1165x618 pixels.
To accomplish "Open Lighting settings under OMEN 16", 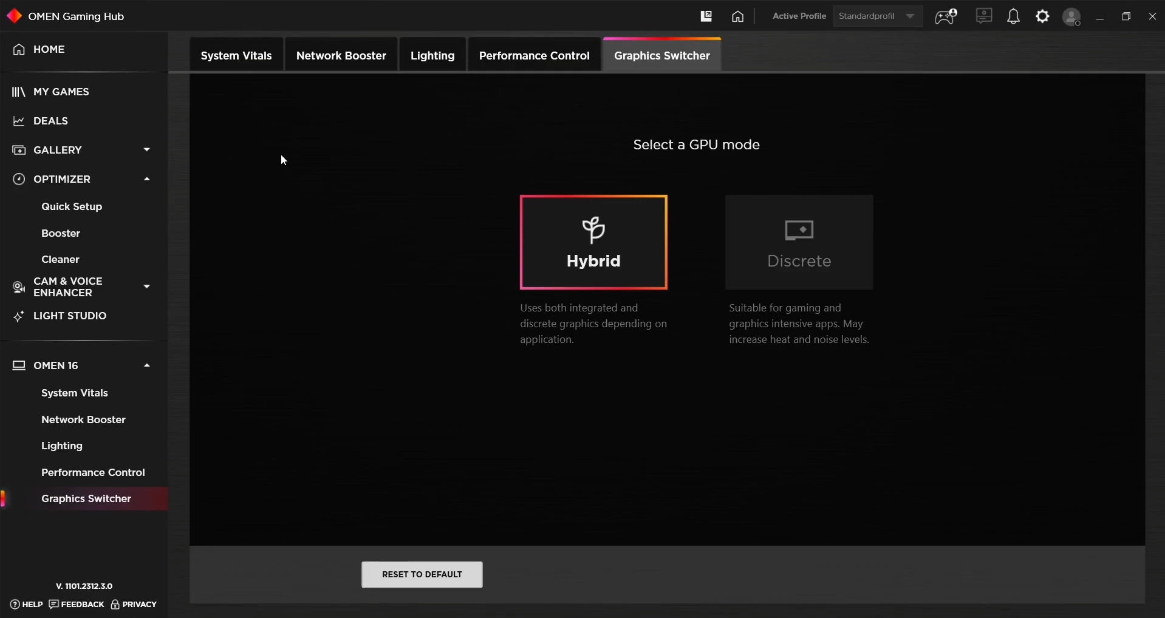I will tap(62, 446).
